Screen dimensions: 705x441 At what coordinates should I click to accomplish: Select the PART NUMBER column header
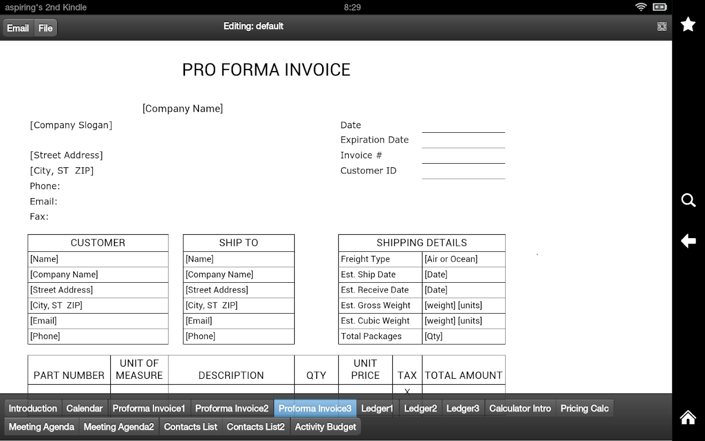pos(69,370)
